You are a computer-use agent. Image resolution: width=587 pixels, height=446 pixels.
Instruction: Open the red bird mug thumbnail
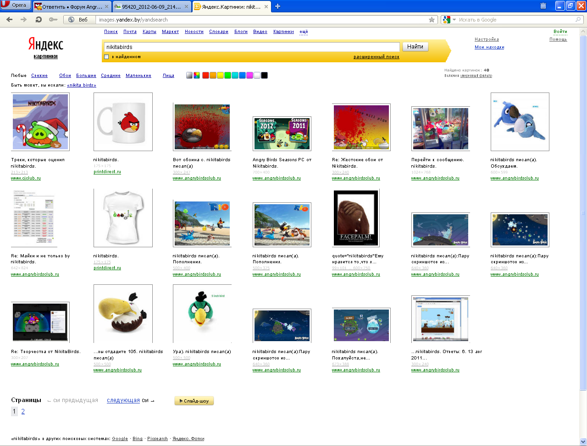123,122
